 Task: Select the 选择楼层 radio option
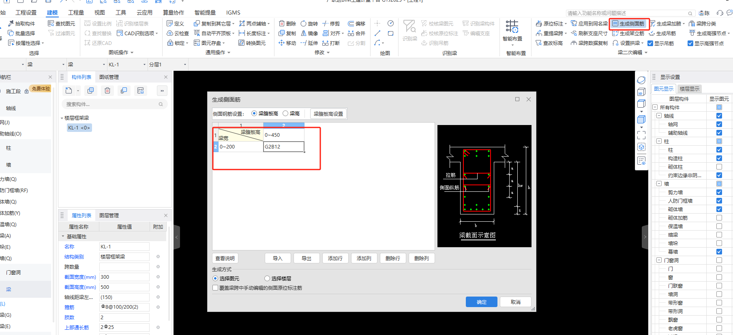(x=267, y=278)
